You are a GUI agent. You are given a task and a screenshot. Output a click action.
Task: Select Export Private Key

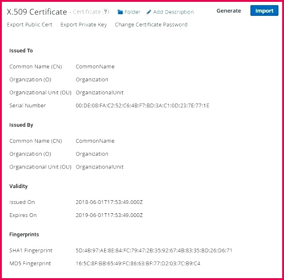[x=84, y=25]
